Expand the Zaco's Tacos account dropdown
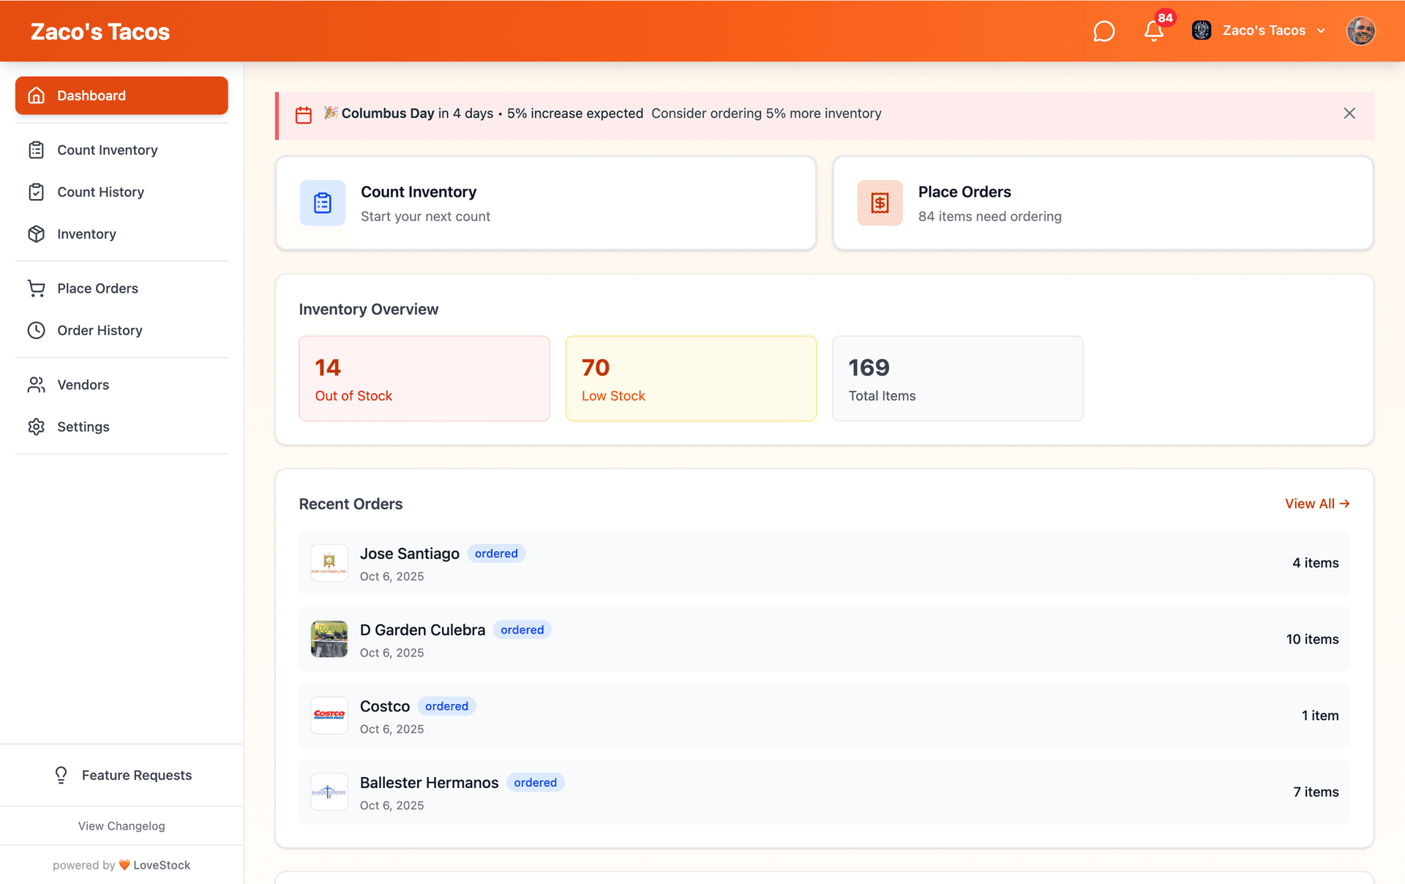Image resolution: width=1405 pixels, height=884 pixels. (x=1262, y=31)
